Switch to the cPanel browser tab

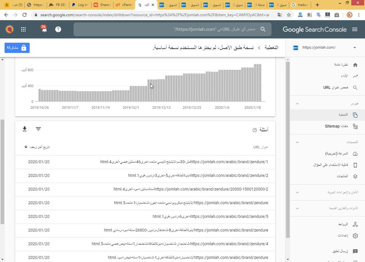click(124, 5)
